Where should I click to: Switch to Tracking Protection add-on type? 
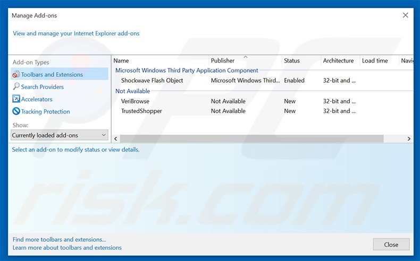(x=46, y=111)
